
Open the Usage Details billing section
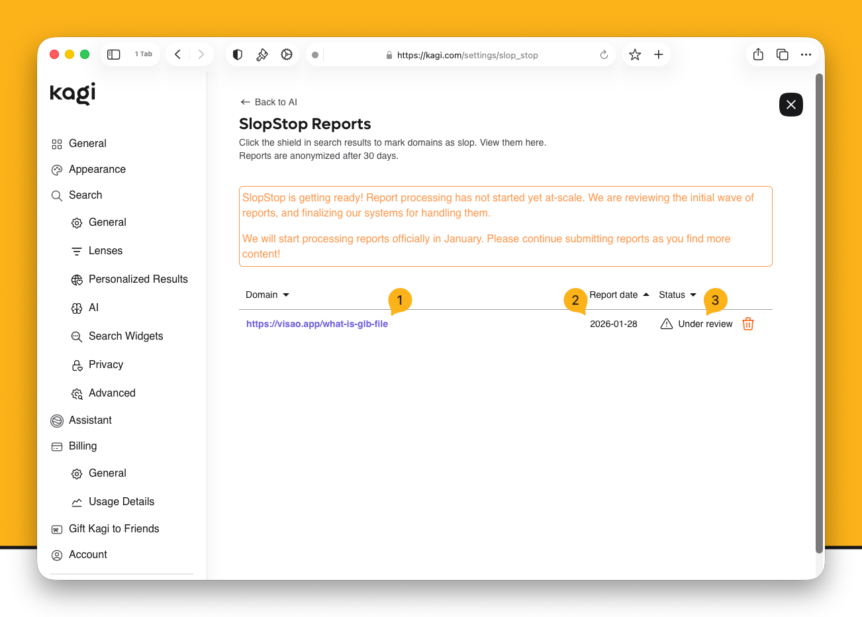coord(122,501)
